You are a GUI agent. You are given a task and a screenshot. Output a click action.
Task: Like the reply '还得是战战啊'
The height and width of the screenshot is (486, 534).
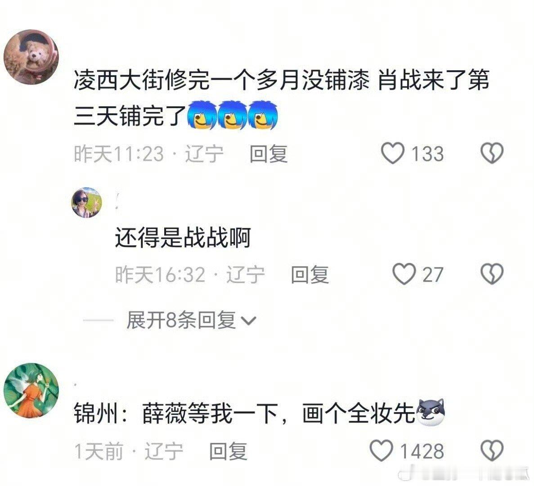404,274
